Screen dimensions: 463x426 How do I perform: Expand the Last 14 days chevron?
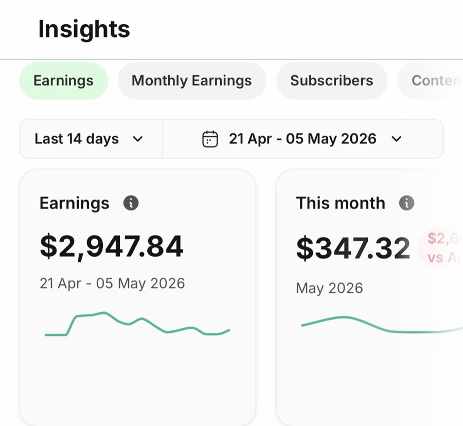coord(137,139)
